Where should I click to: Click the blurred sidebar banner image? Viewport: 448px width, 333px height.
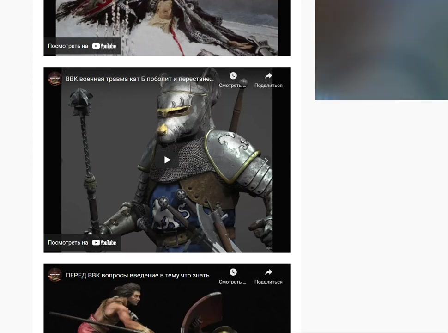click(x=381, y=50)
